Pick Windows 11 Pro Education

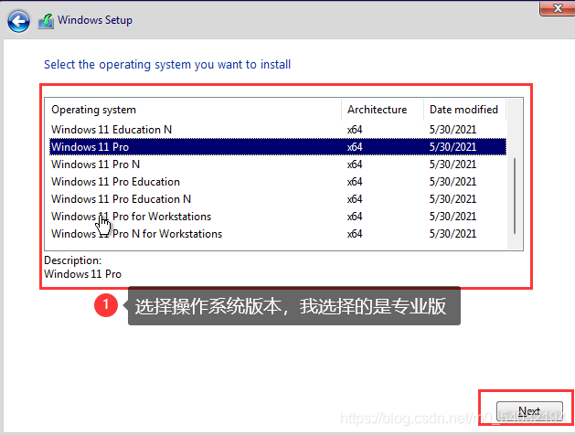pos(278,182)
